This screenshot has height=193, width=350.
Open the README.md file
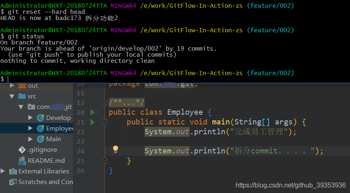tap(46, 161)
